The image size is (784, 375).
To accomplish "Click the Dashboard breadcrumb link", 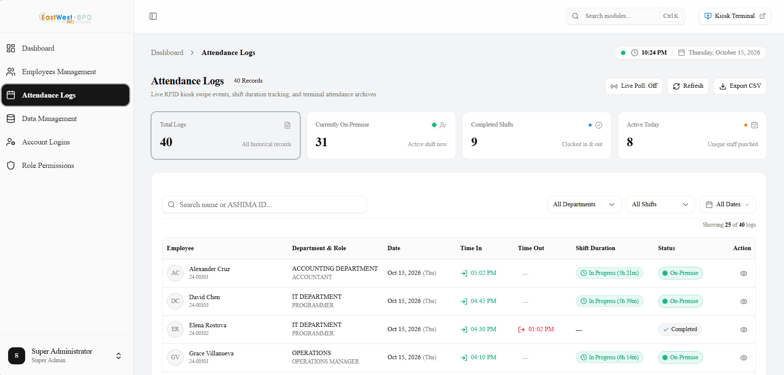I will [x=167, y=52].
